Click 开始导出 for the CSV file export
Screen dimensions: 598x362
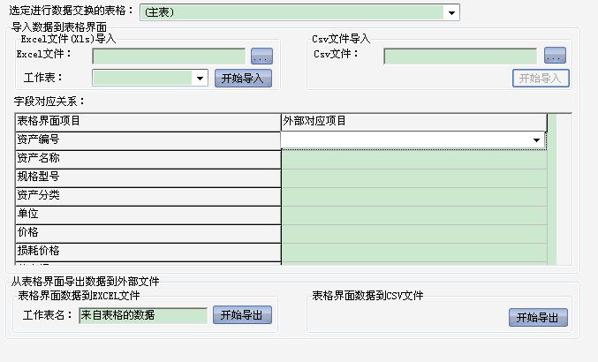coord(538,318)
